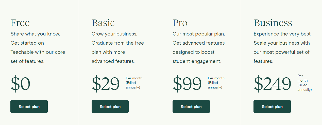Click the Basic plan heading
The width and height of the screenshot is (322, 125).
pos(103,23)
